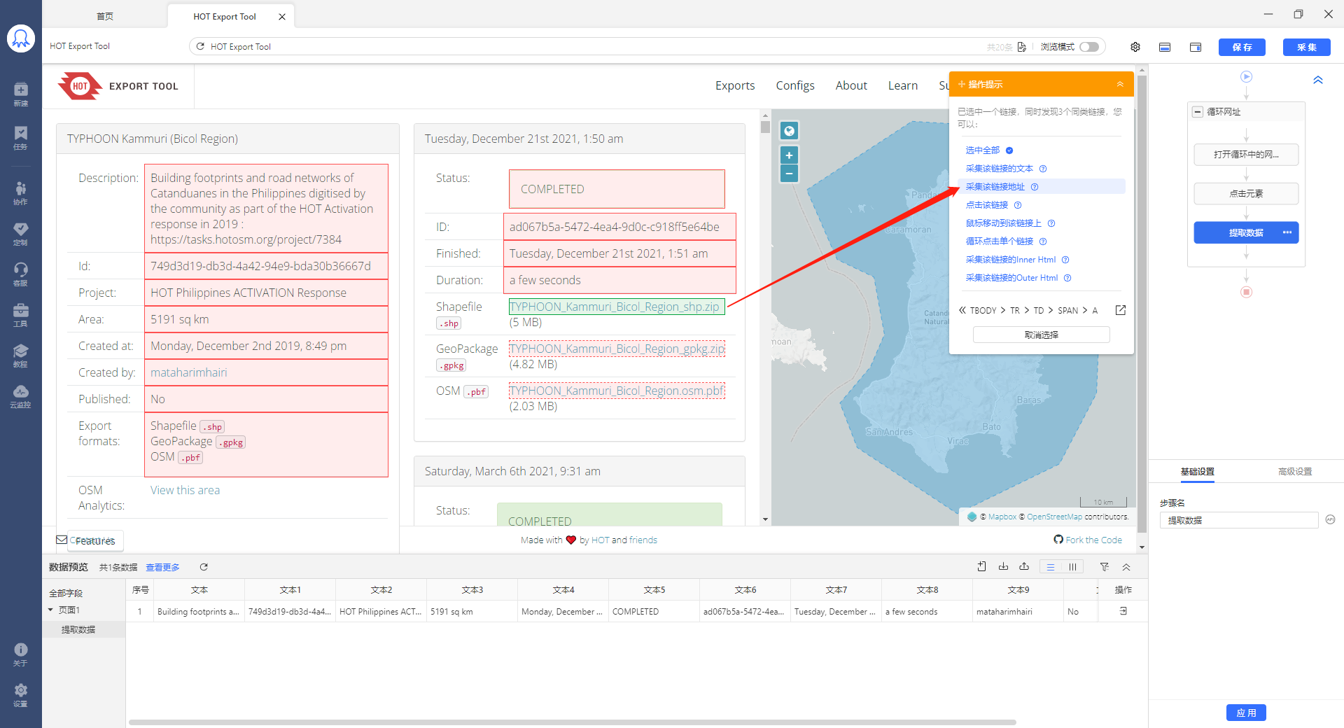Image resolution: width=1344 pixels, height=728 pixels.
Task: Select the 点击元素 workflow step
Action: [x=1246, y=194]
